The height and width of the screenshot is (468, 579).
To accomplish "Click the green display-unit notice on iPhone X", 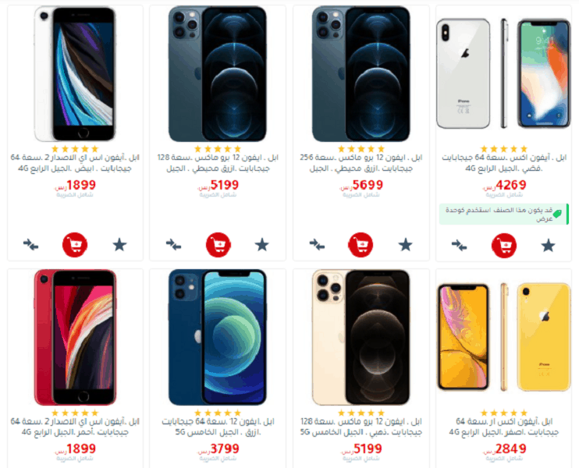I will coord(504,214).
